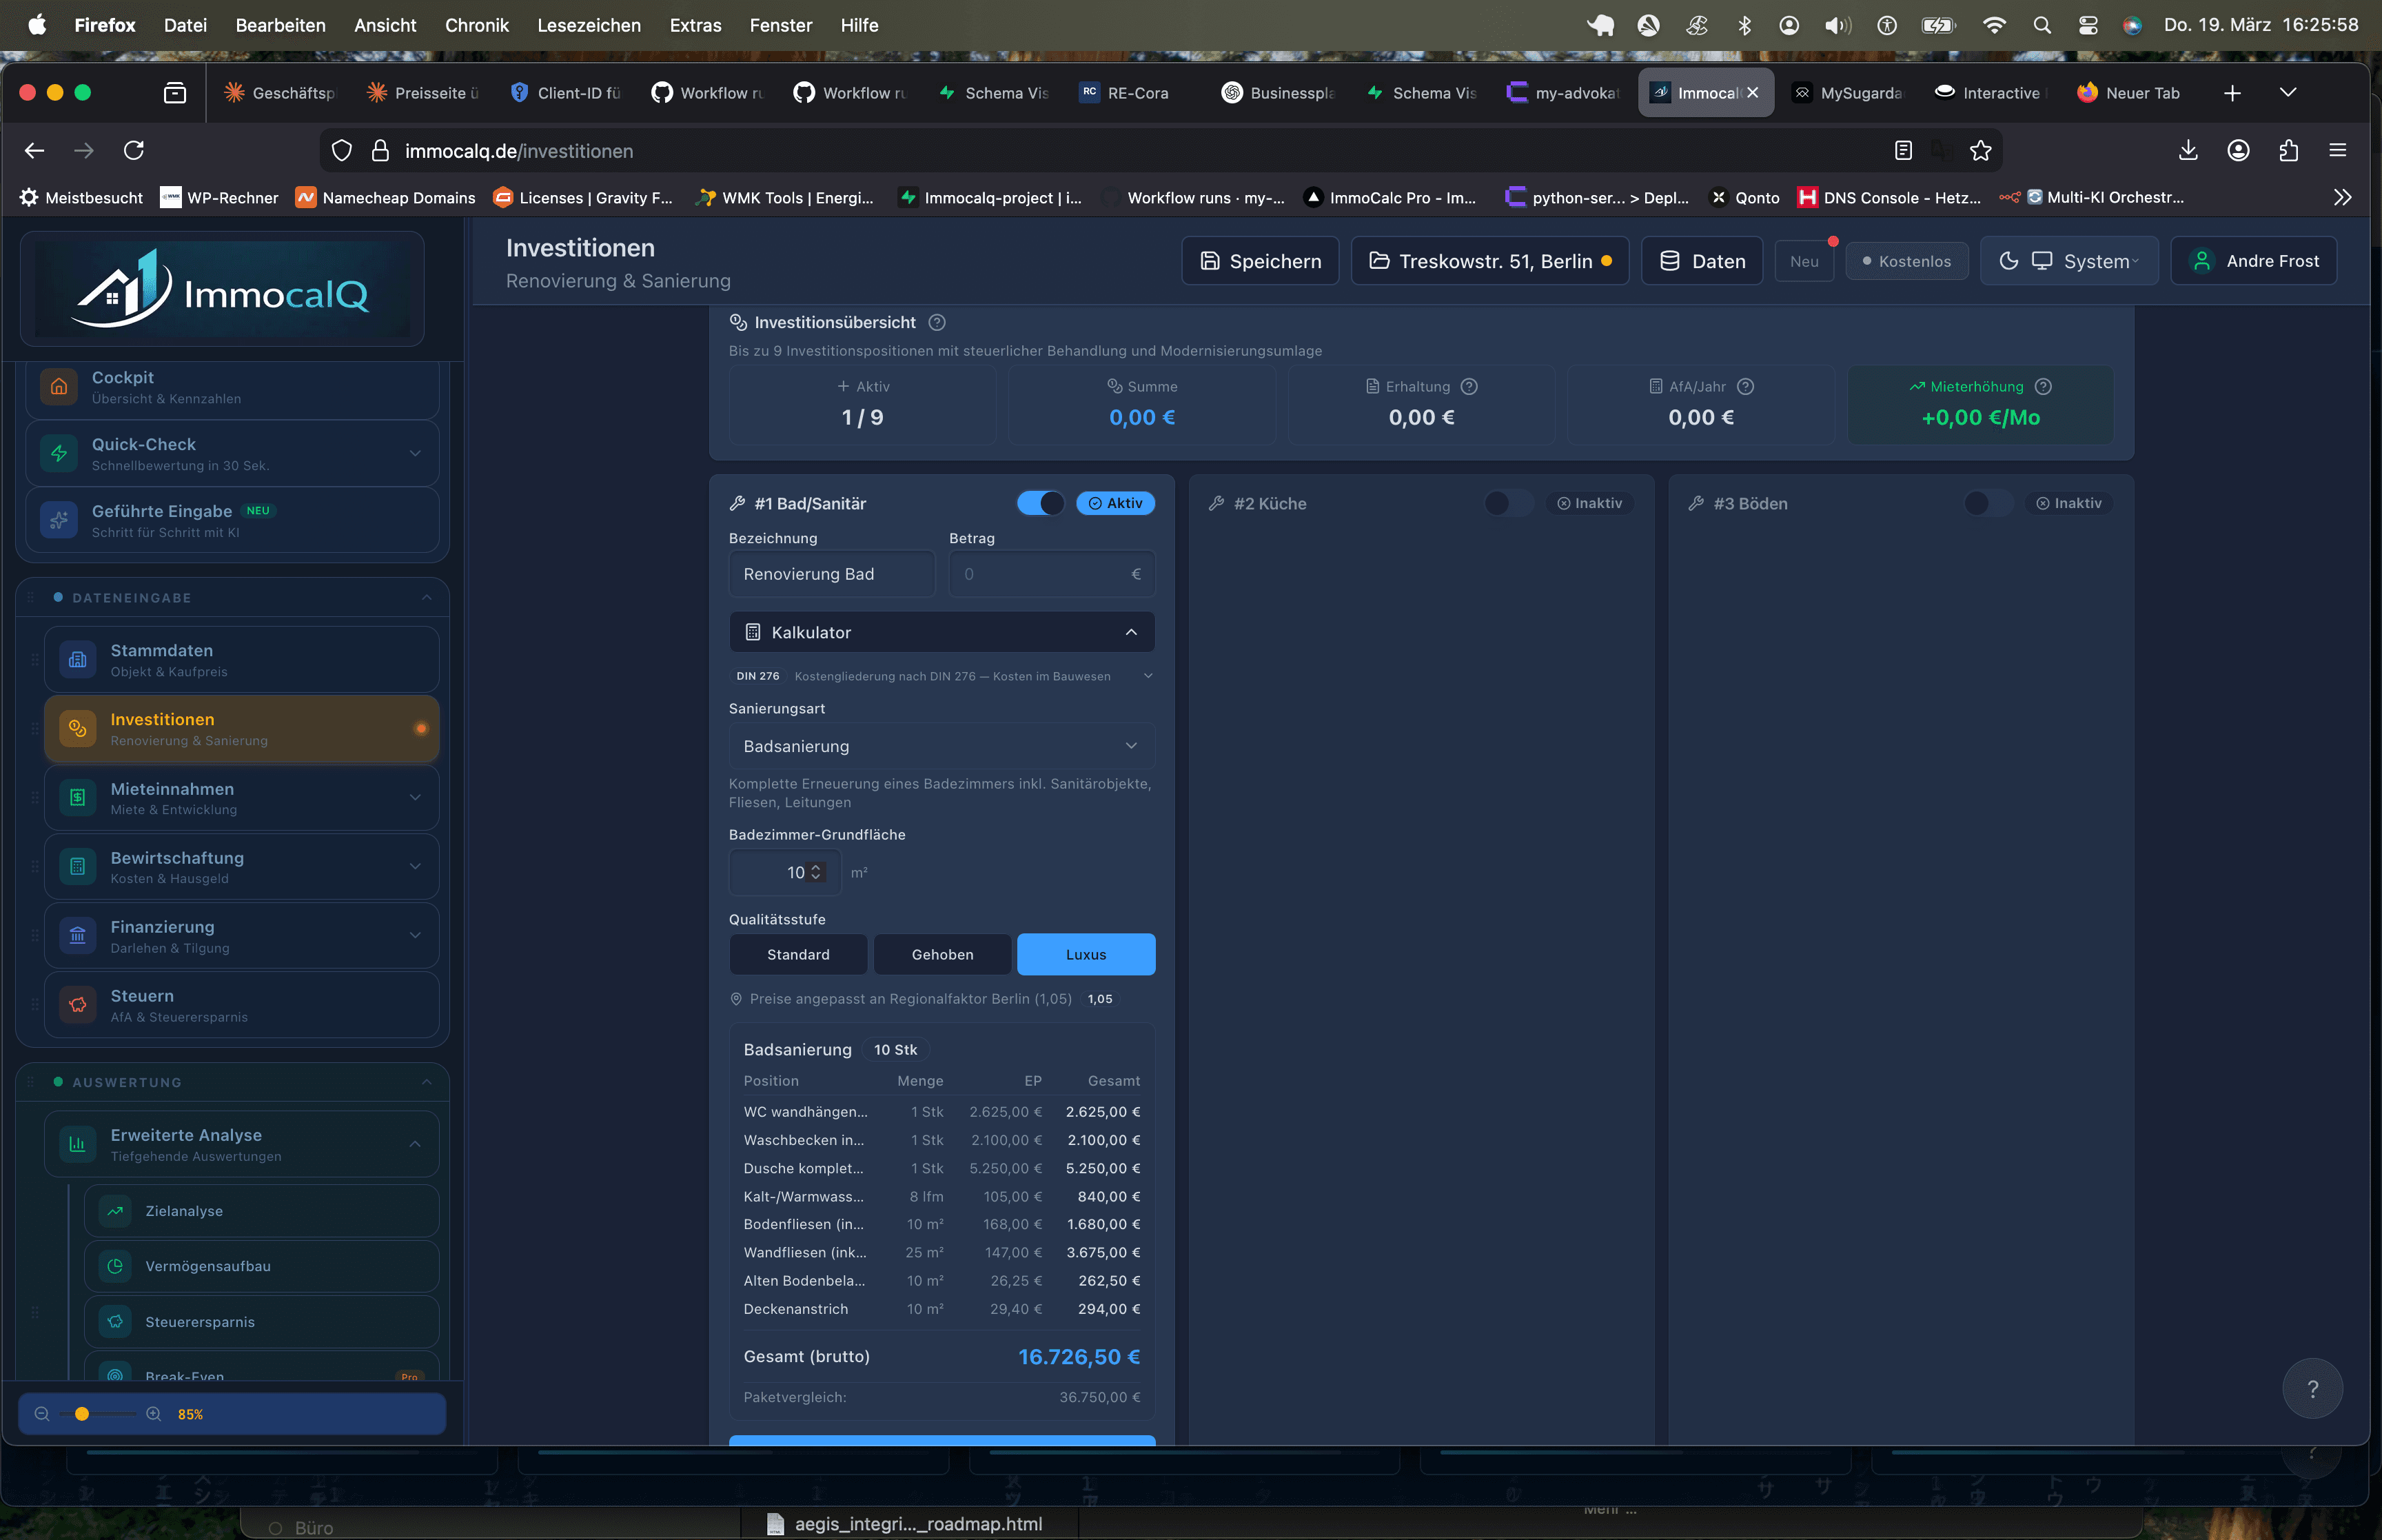Open the floating help question mark button
This screenshot has height=1540, width=2382.
(x=2312, y=1388)
